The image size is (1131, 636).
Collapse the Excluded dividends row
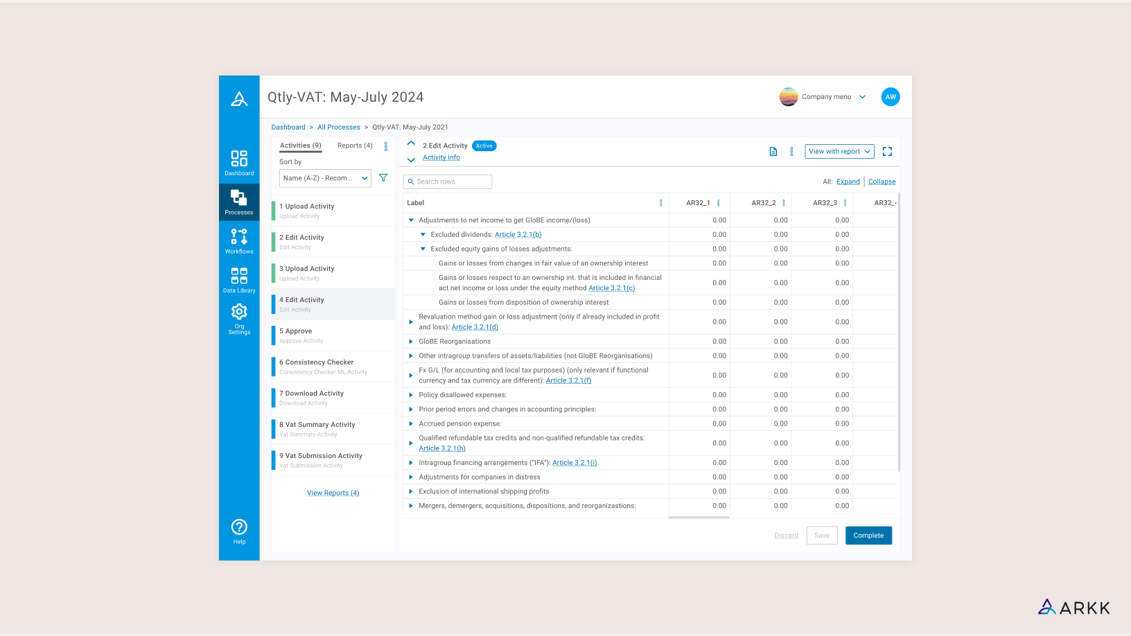point(423,235)
